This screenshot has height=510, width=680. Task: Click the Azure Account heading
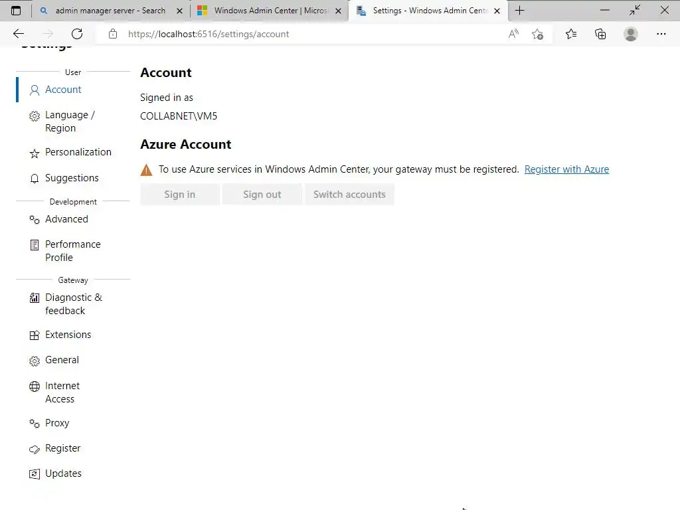click(186, 144)
